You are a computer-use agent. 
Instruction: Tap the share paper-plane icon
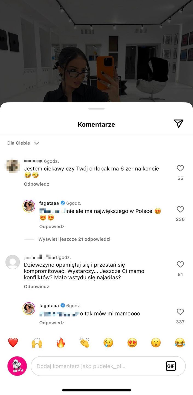click(178, 124)
